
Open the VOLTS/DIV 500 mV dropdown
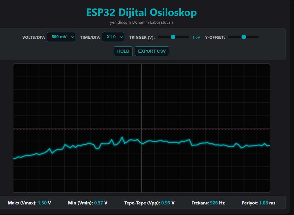coord(61,37)
